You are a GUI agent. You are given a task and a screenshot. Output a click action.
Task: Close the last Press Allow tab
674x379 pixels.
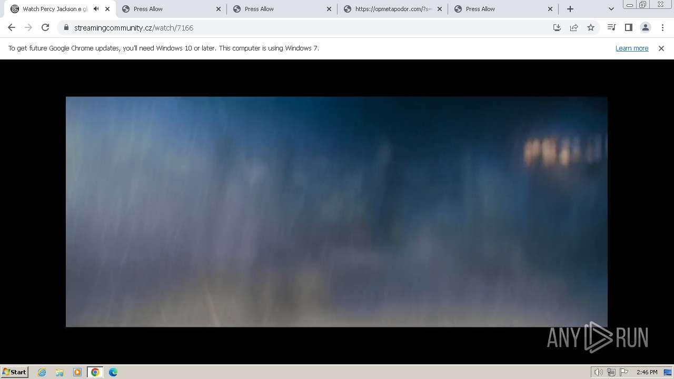(x=550, y=9)
